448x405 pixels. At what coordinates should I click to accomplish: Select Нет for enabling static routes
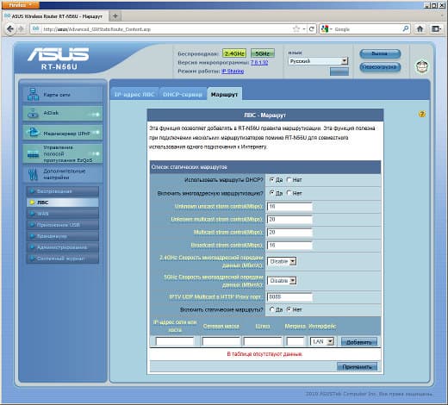(x=289, y=309)
